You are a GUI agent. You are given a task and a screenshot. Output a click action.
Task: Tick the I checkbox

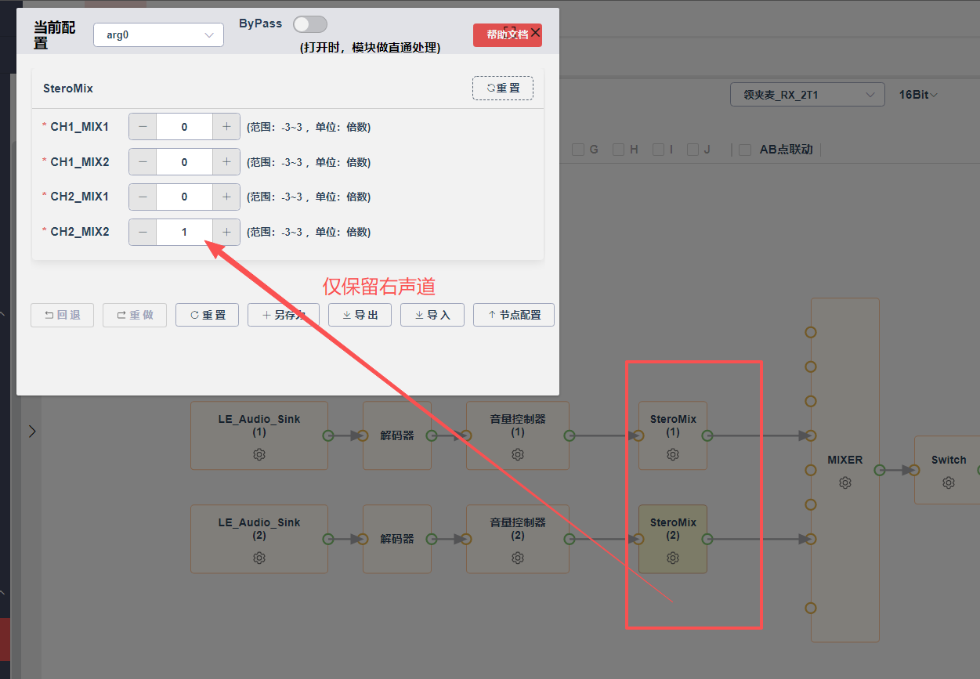tap(658, 150)
